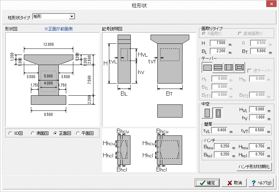Select the four-sided taper icon
The height and width of the screenshot is (192, 279).
click(240, 67)
